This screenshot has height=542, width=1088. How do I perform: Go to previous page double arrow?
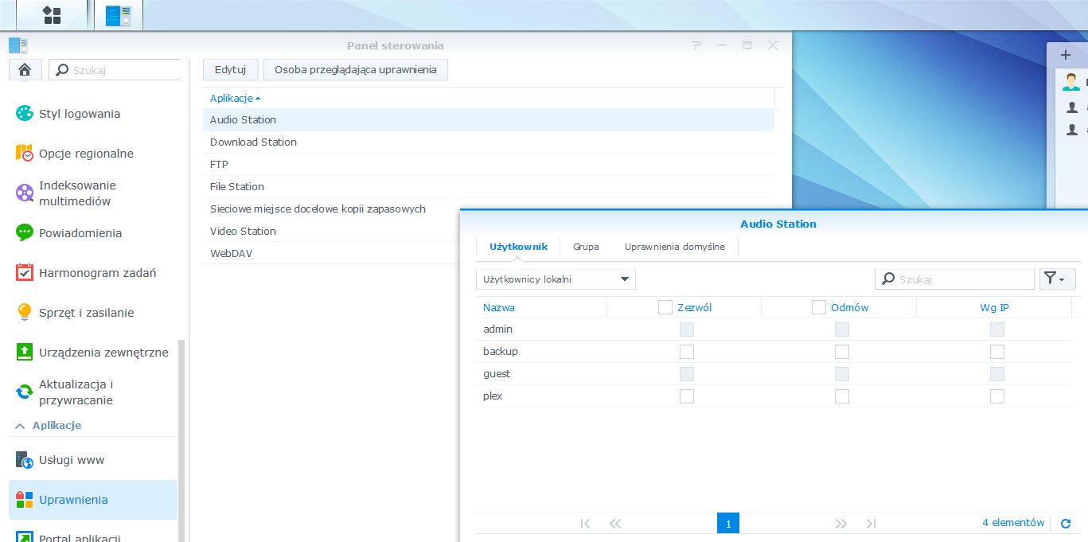pyautogui.click(x=614, y=523)
